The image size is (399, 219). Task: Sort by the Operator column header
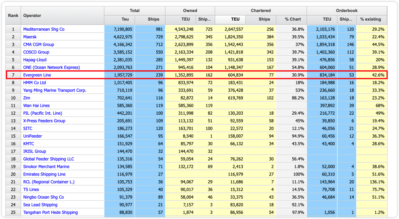click(32, 15)
